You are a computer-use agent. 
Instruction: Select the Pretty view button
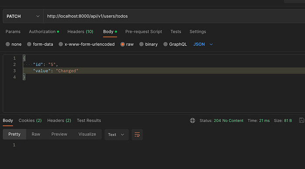pos(14,134)
